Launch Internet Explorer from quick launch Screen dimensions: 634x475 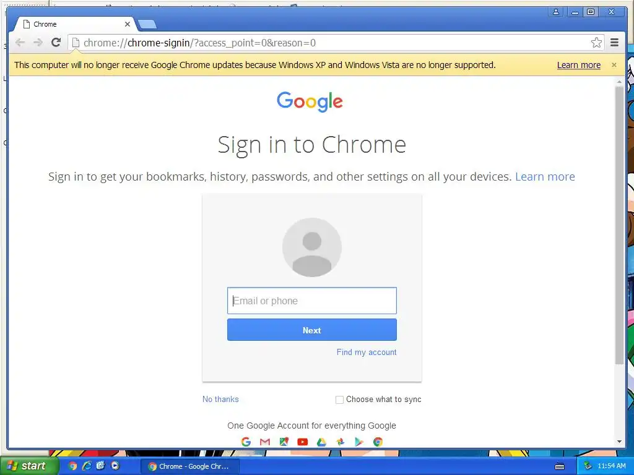pyautogui.click(x=87, y=466)
